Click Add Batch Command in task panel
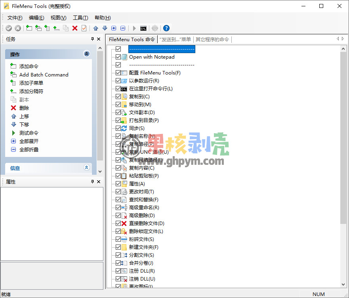Screen dimensions: 349x298 coord(44,74)
